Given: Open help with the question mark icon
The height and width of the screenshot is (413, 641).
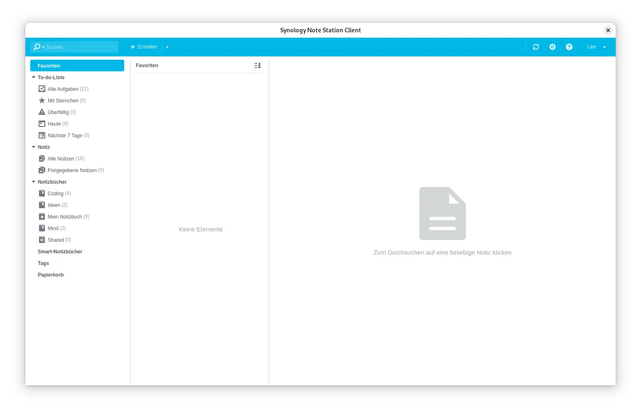Looking at the screenshot, I should (569, 47).
